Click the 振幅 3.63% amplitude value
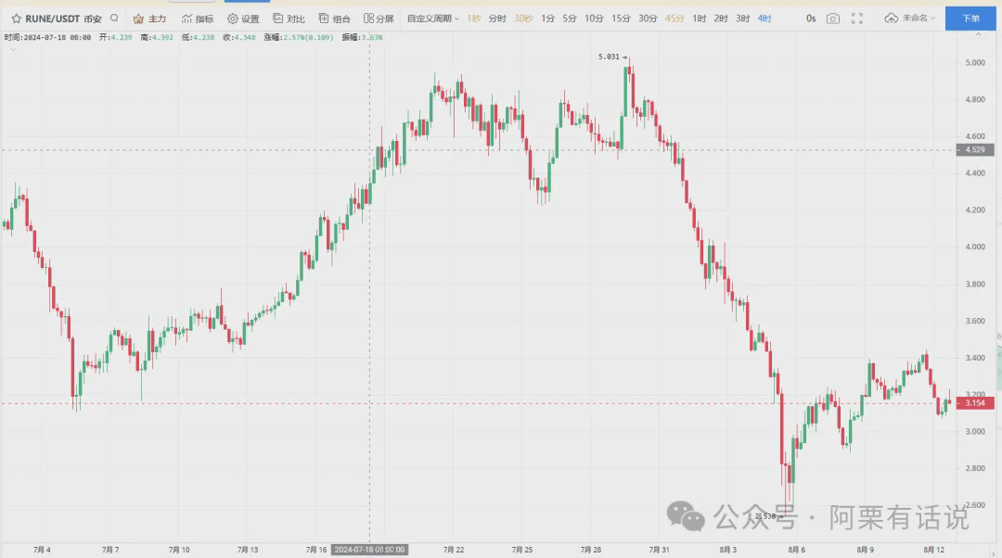 coord(362,38)
